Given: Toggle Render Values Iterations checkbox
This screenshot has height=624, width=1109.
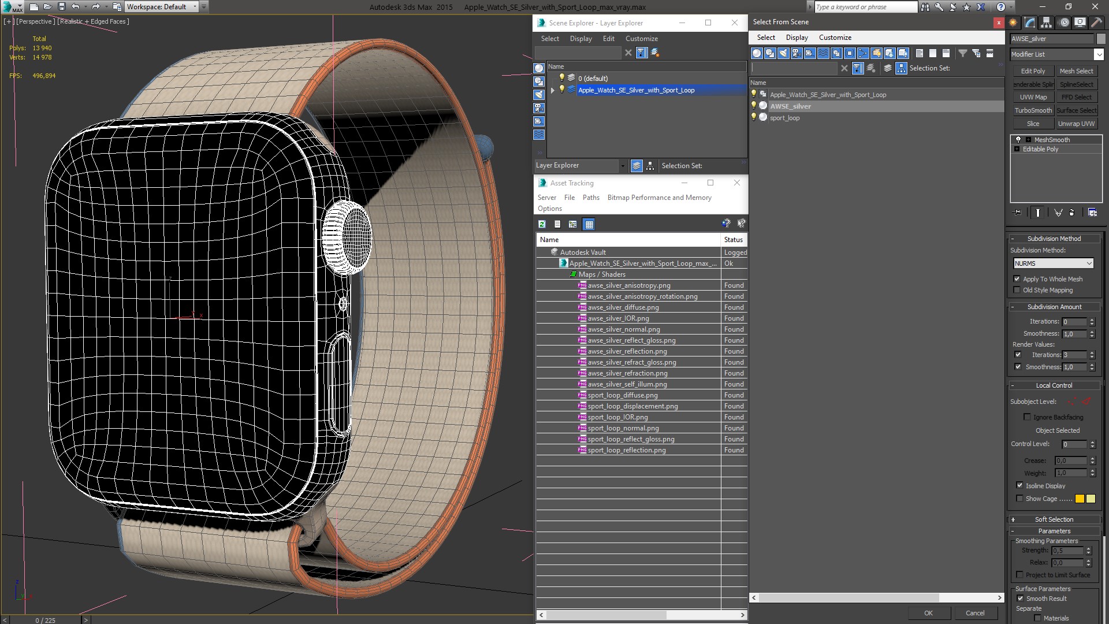Looking at the screenshot, I should (1018, 355).
